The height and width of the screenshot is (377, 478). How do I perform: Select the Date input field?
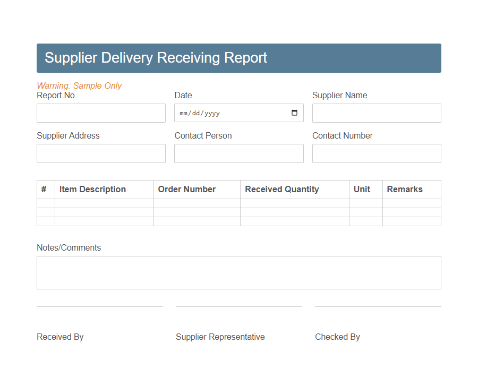tap(228, 113)
